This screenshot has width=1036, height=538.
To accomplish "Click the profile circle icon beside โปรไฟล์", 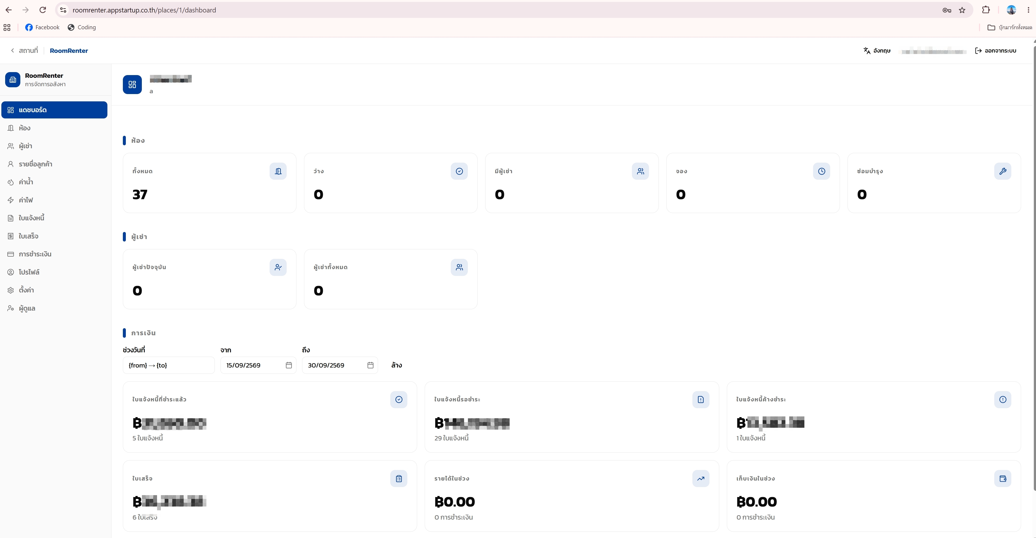I will point(11,272).
